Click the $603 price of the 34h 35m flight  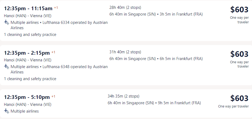click(x=239, y=98)
